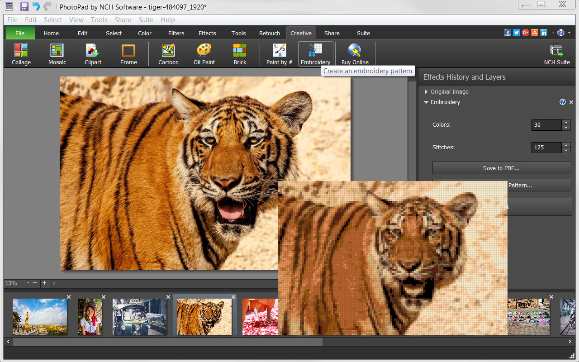Share to Twitter from the top bar
Viewport: 579px width, 362px height.
click(x=516, y=32)
